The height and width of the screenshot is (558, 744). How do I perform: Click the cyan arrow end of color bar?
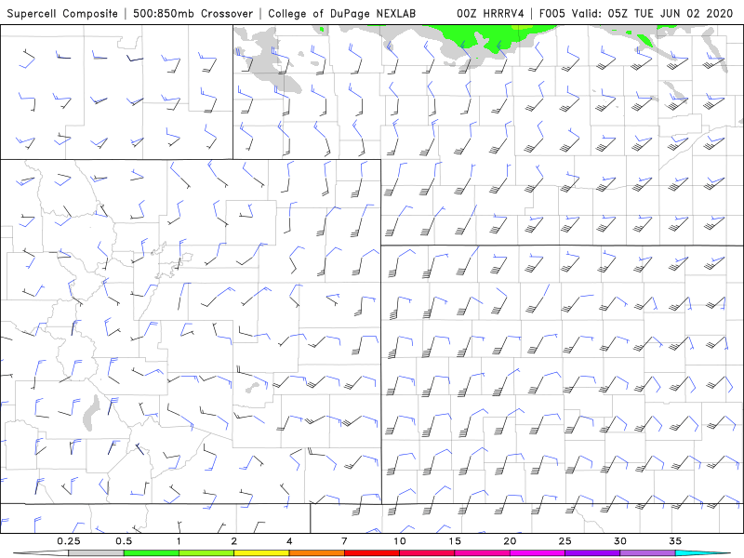click(703, 553)
